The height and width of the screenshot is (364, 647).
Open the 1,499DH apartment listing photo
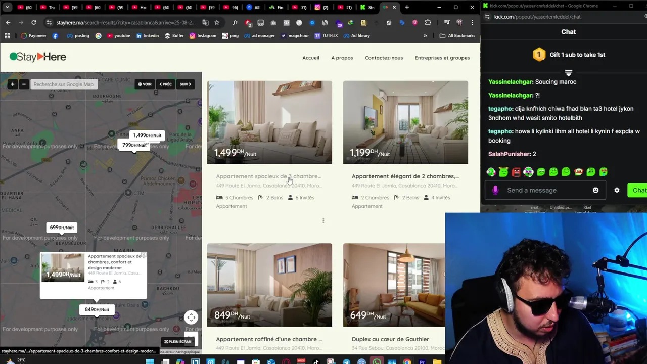[269, 122]
